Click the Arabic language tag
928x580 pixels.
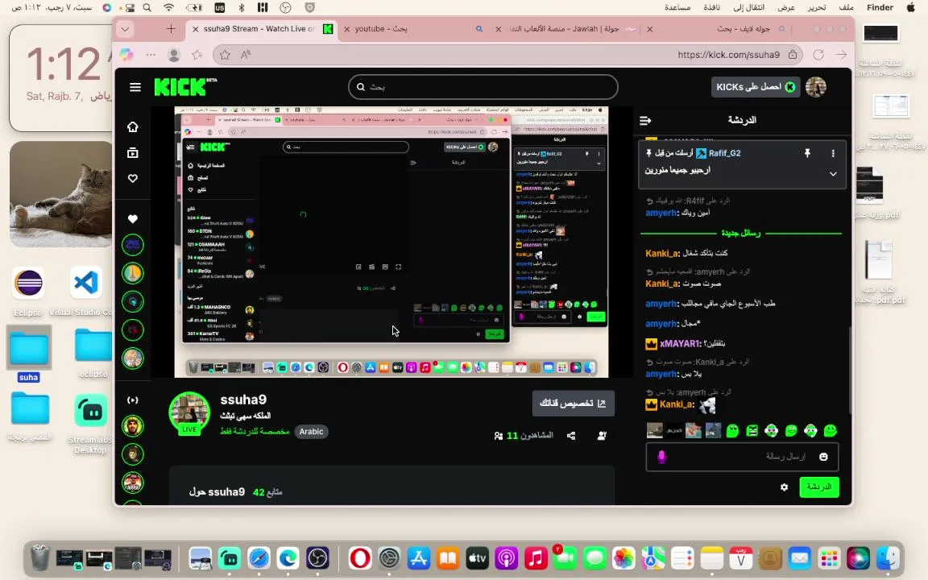(x=311, y=432)
